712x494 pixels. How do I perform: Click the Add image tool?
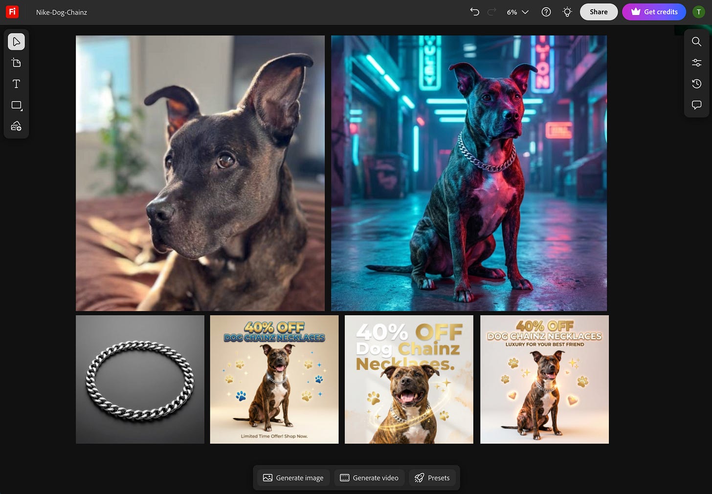click(x=16, y=126)
